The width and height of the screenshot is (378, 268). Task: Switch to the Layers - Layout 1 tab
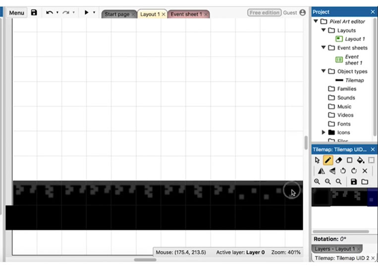click(x=336, y=249)
